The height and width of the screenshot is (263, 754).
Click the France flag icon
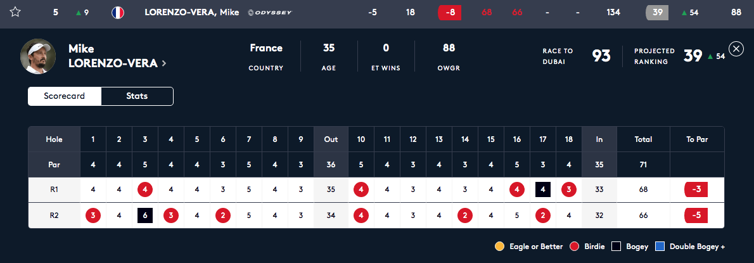pos(117,13)
